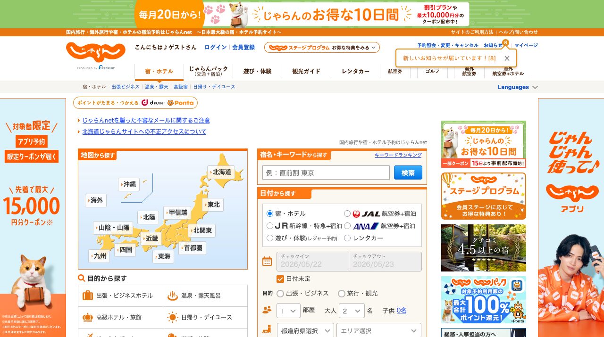Click 予約照会・変更・キャンセル link
The height and width of the screenshot is (337, 604).
point(448,45)
